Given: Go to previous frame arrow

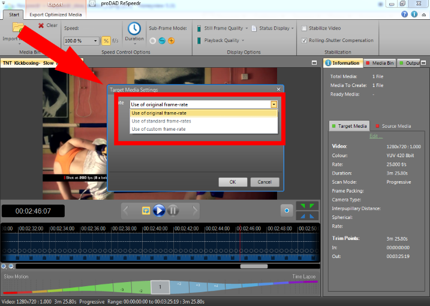Looking at the screenshot, I should click(126, 210).
